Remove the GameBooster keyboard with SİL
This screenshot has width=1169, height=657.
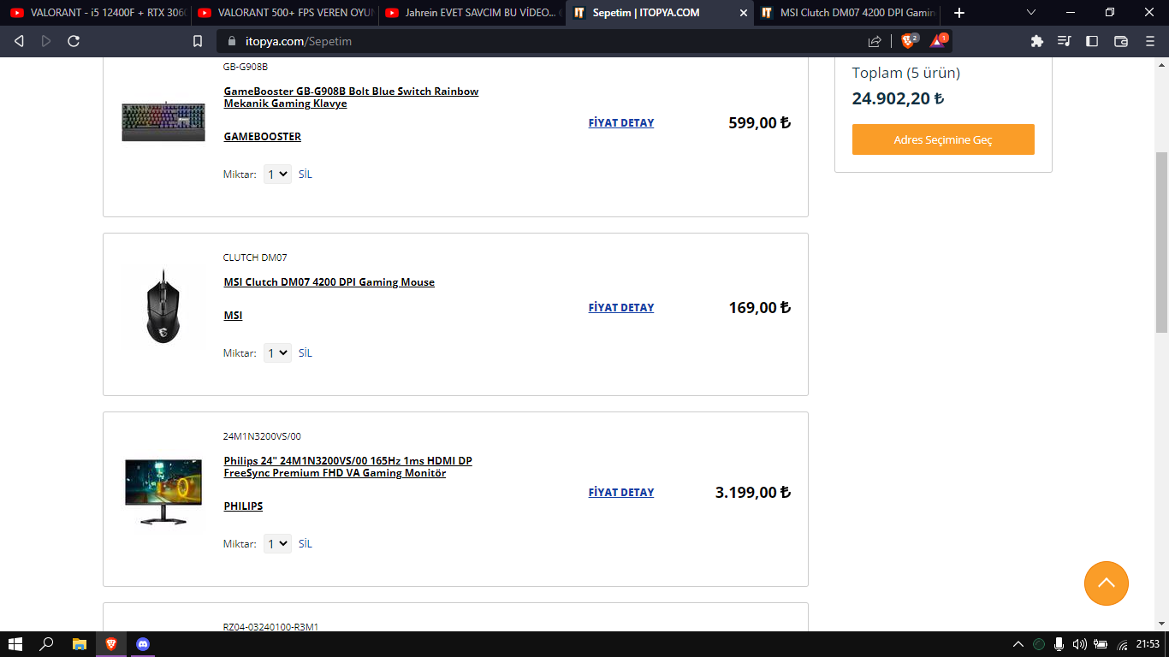(306, 175)
